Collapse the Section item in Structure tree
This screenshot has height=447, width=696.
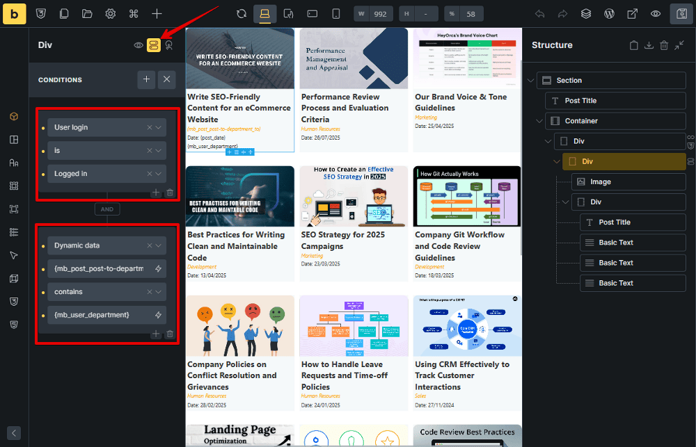[x=531, y=81]
